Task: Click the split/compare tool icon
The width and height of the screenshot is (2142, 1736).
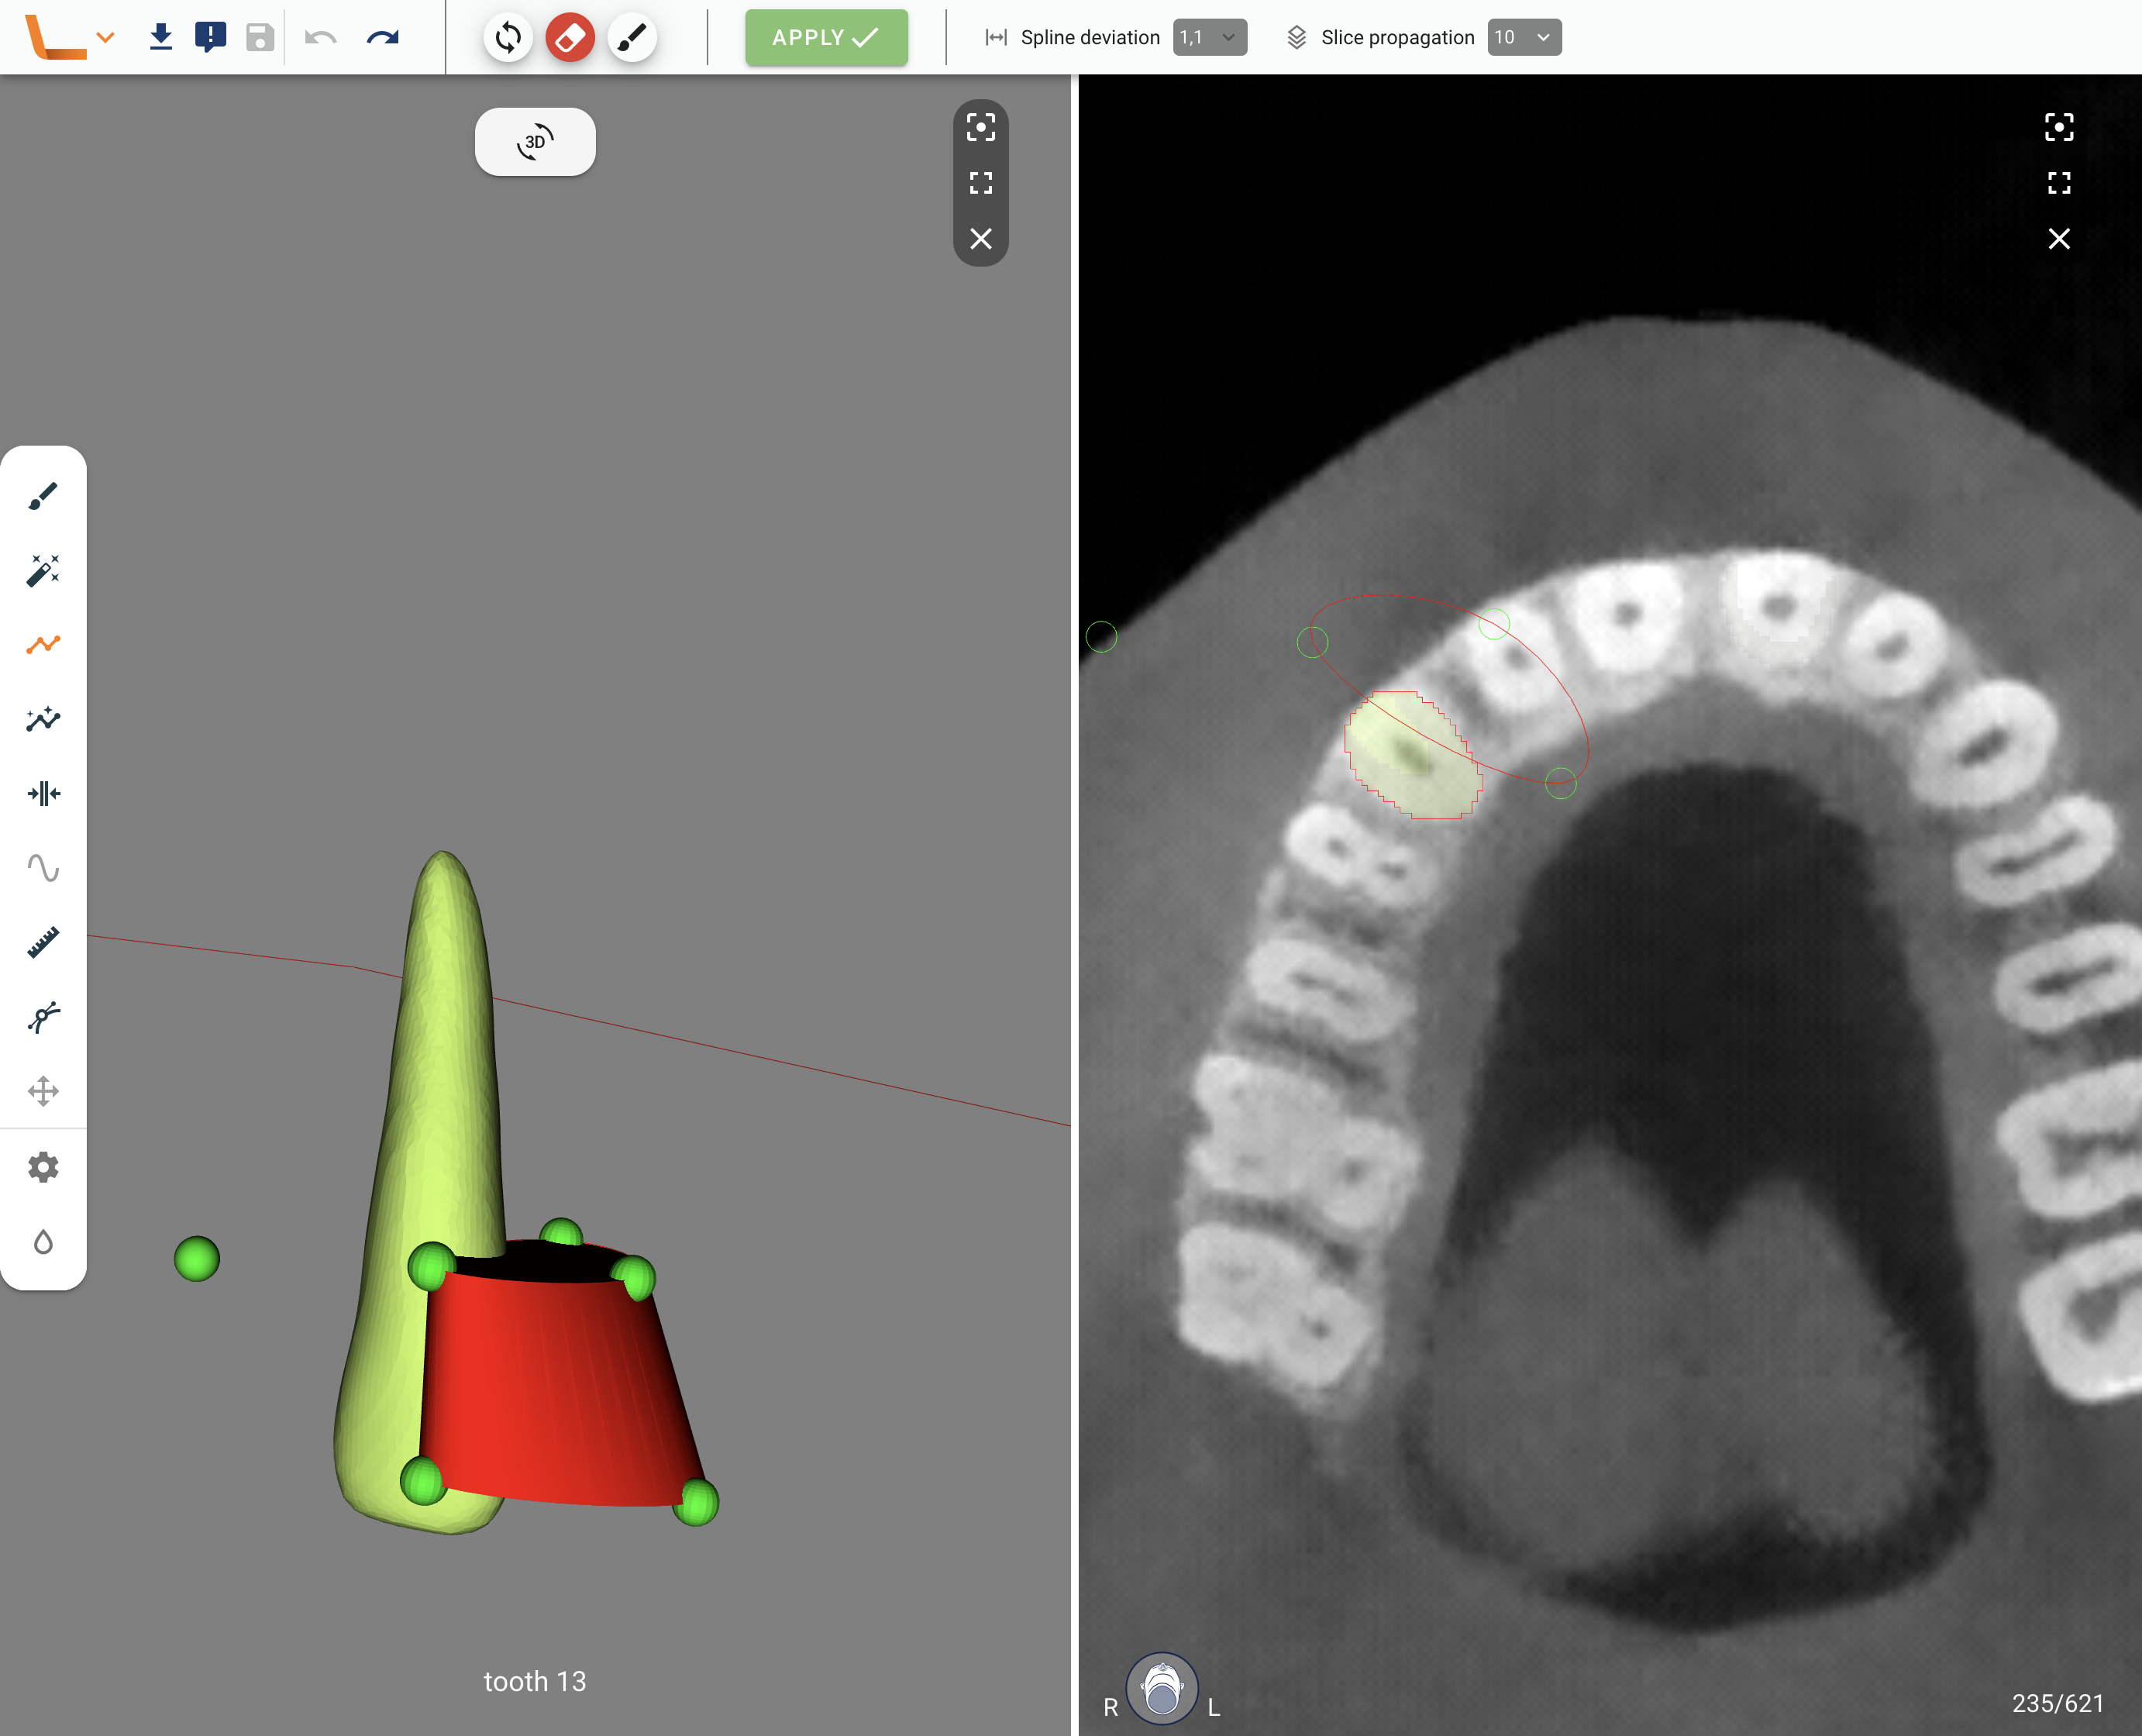Action: pos(43,794)
